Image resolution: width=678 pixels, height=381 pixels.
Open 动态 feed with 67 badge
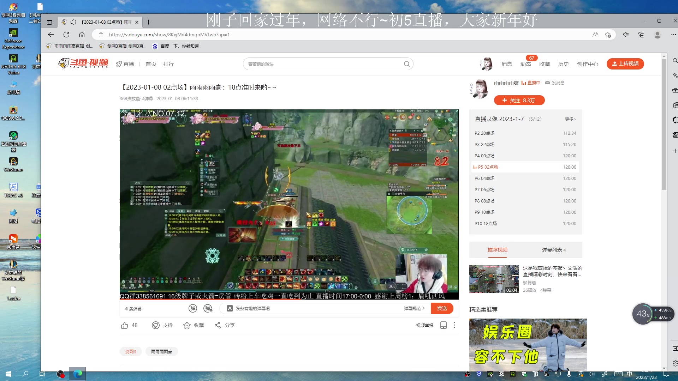(526, 64)
